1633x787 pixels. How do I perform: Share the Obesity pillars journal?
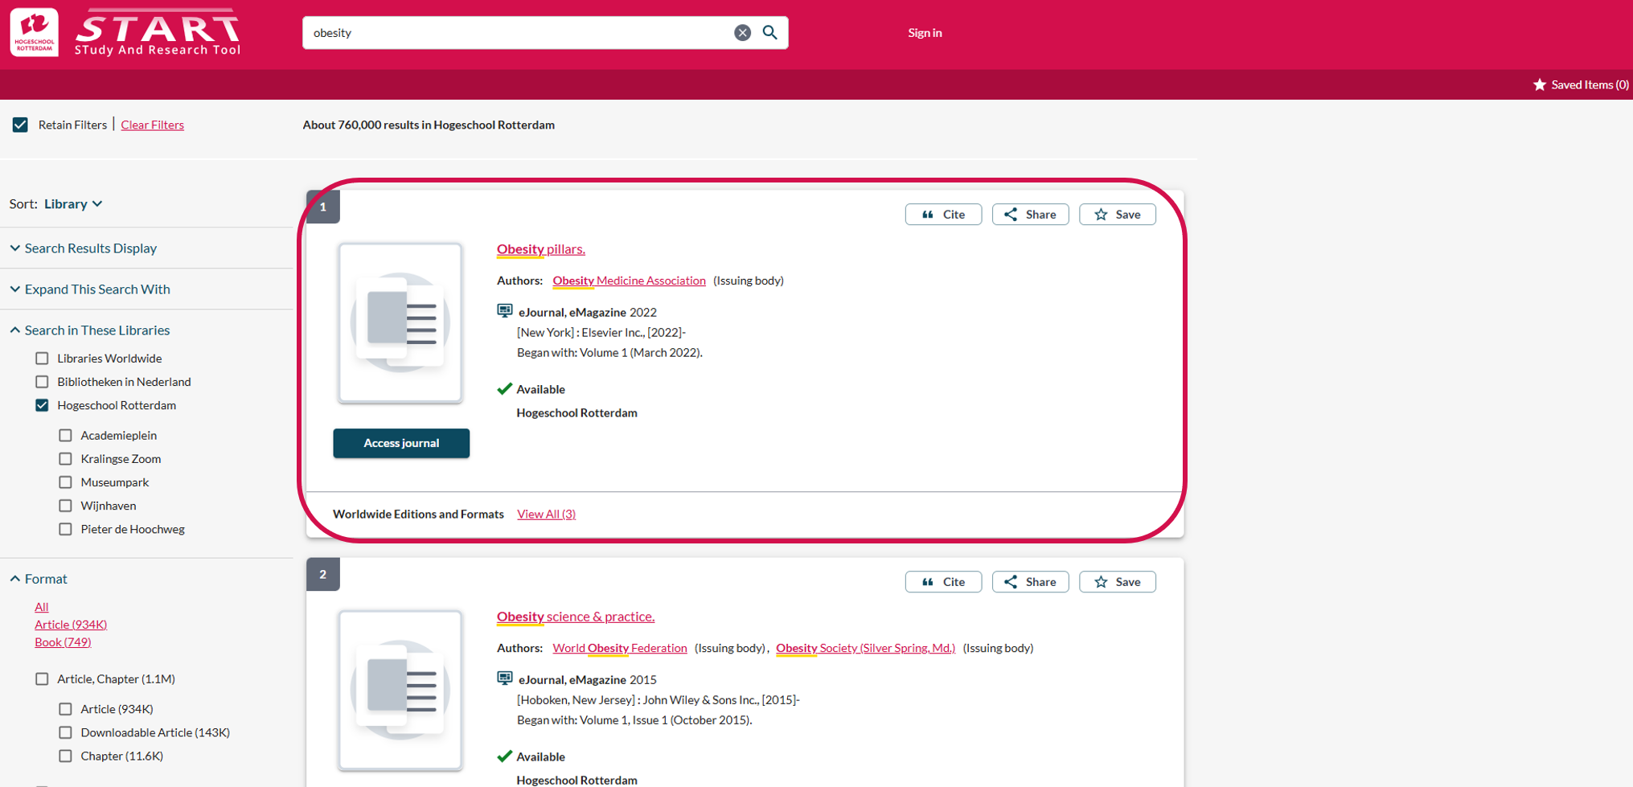[x=1030, y=215]
